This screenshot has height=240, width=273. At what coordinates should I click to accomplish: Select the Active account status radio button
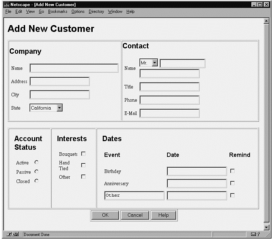(x=36, y=162)
